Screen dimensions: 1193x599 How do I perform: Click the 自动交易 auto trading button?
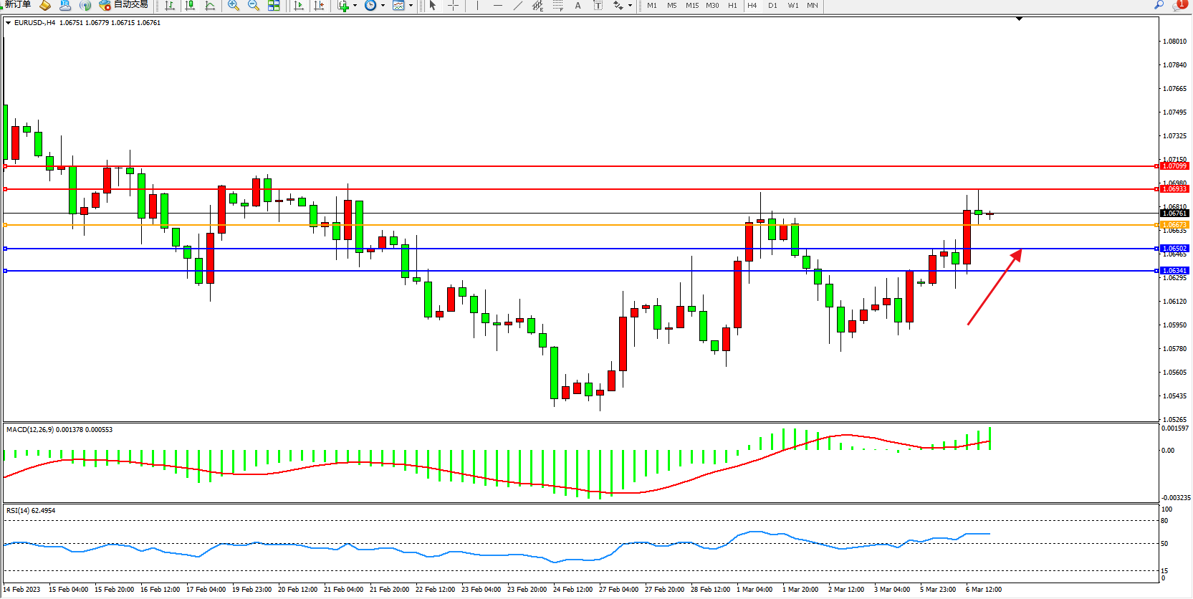point(124,5)
